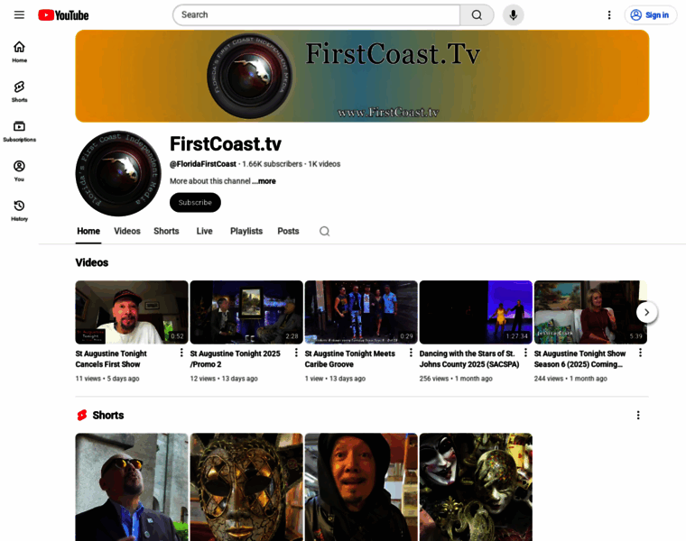Click the FirstCoast.Tv channel banner

click(x=362, y=76)
